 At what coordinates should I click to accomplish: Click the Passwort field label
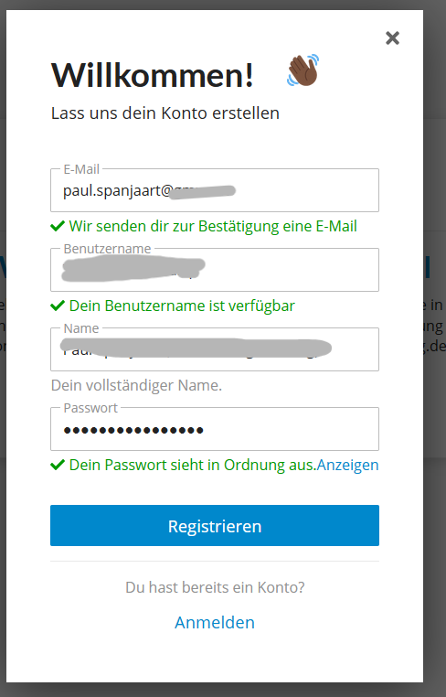coord(90,408)
